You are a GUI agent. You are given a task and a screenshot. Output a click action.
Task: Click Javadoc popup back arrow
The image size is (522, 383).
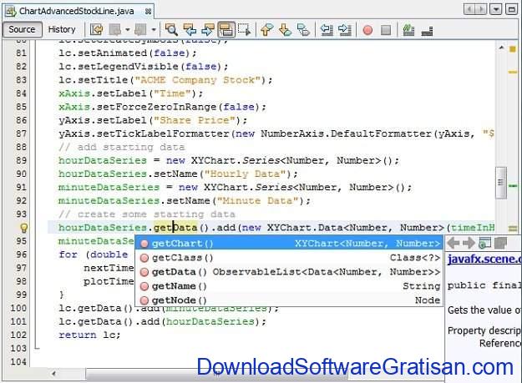453,243
